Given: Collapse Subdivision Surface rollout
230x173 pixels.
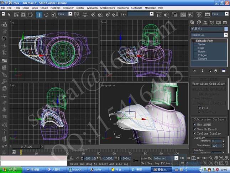Looking at the screenshot, I should coord(209,119).
